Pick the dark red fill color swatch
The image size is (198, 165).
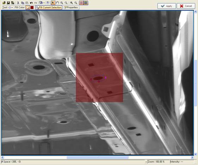point(32,7)
